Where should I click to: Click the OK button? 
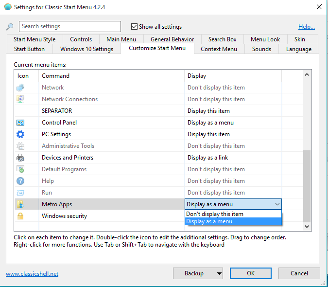coord(251,273)
